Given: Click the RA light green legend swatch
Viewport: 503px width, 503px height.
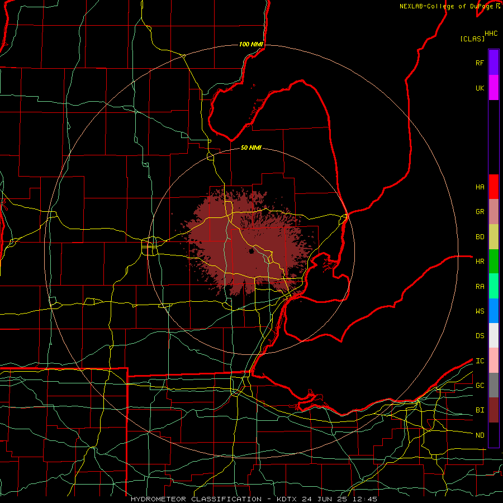Looking at the screenshot, I should [493, 286].
